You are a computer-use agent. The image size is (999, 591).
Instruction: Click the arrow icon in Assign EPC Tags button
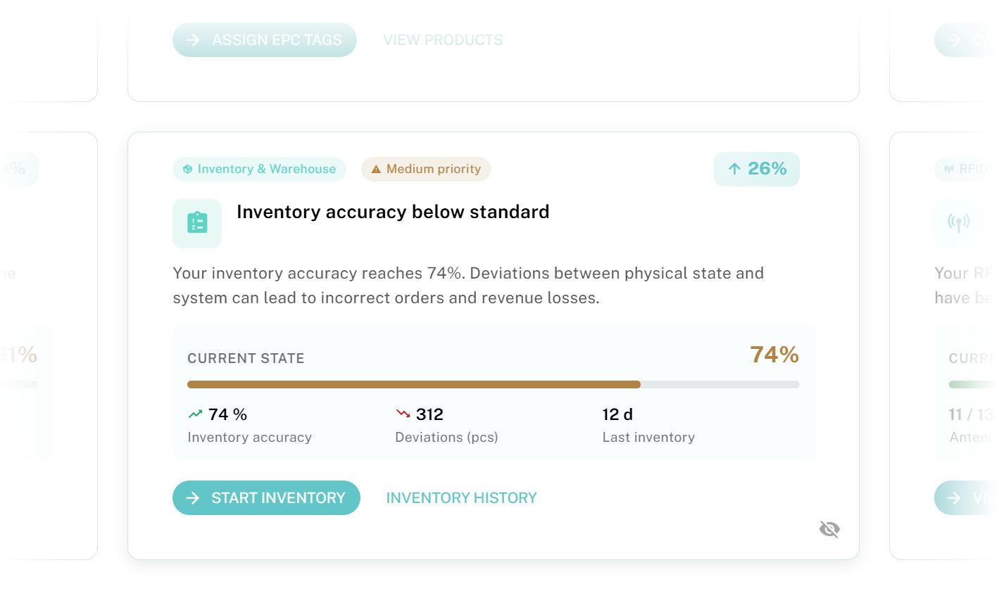[193, 40]
